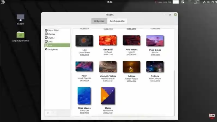
Task: Open the Carpeta personal desktop folder
Action: pos(20,37)
